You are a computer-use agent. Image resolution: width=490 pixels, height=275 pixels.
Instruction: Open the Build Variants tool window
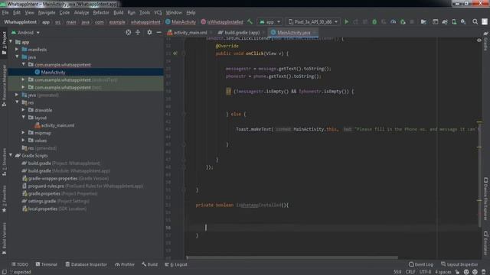(x=4, y=238)
